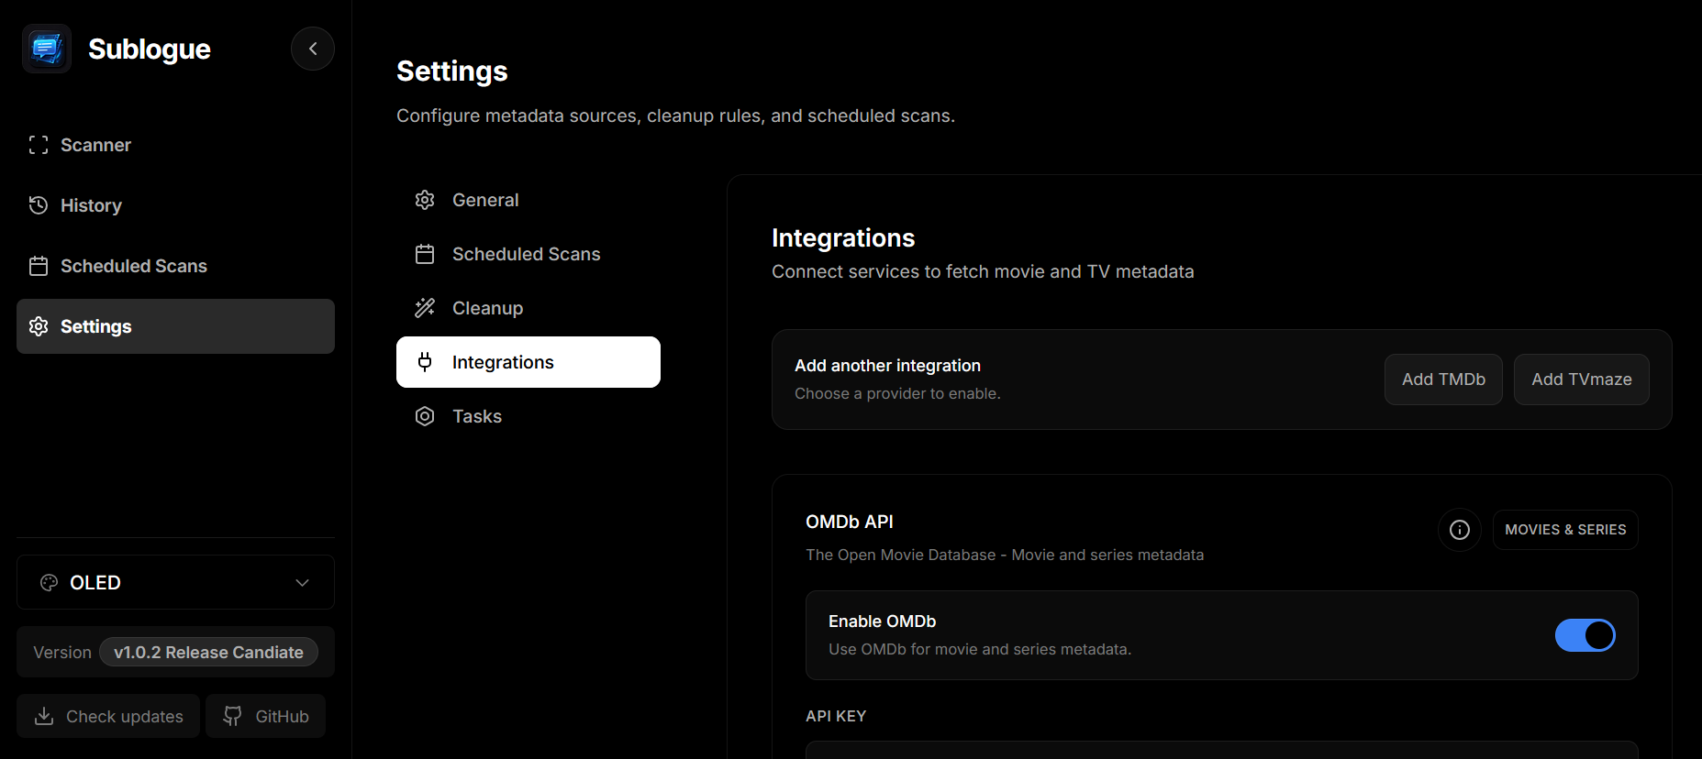Click the Integrations plug icon
Image resolution: width=1702 pixels, height=759 pixels.
point(425,362)
